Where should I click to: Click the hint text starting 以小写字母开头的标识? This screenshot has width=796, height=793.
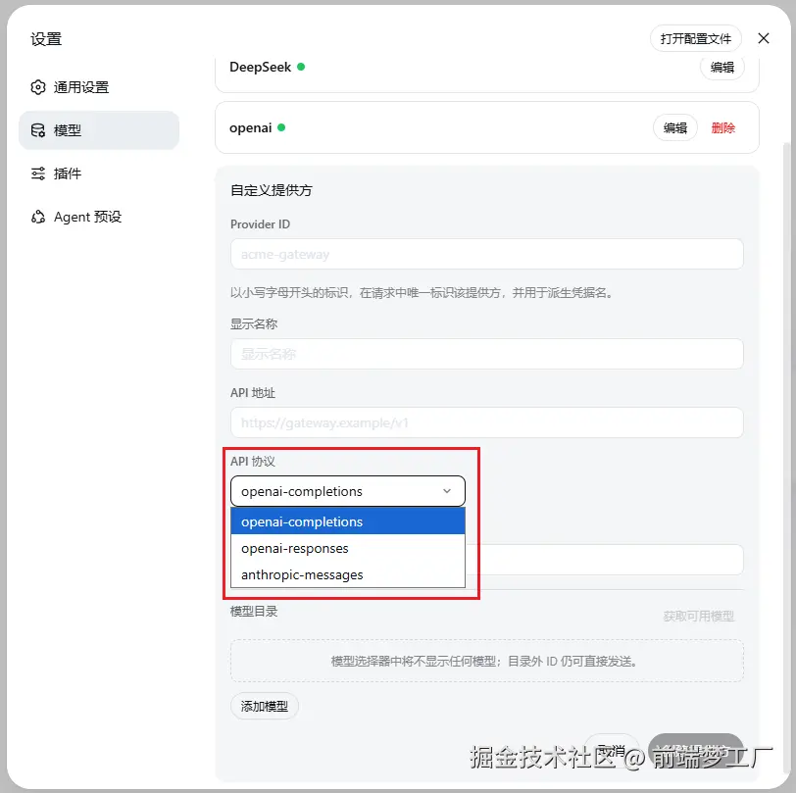click(x=422, y=292)
